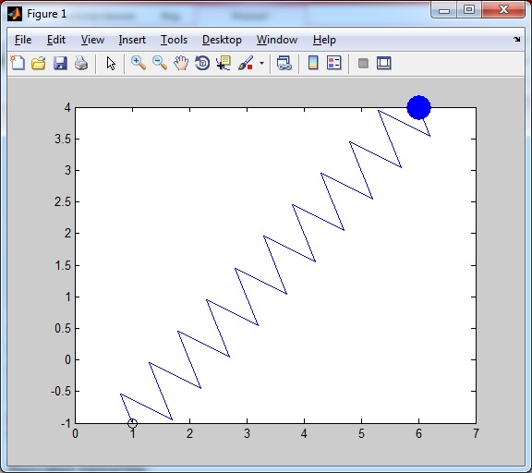Insert a Legend via toolbar icon
The width and height of the screenshot is (532, 473).
[333, 63]
